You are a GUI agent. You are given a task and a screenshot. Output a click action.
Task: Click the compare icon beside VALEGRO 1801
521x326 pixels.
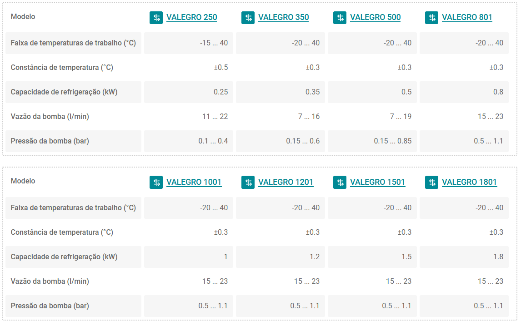pos(431,182)
